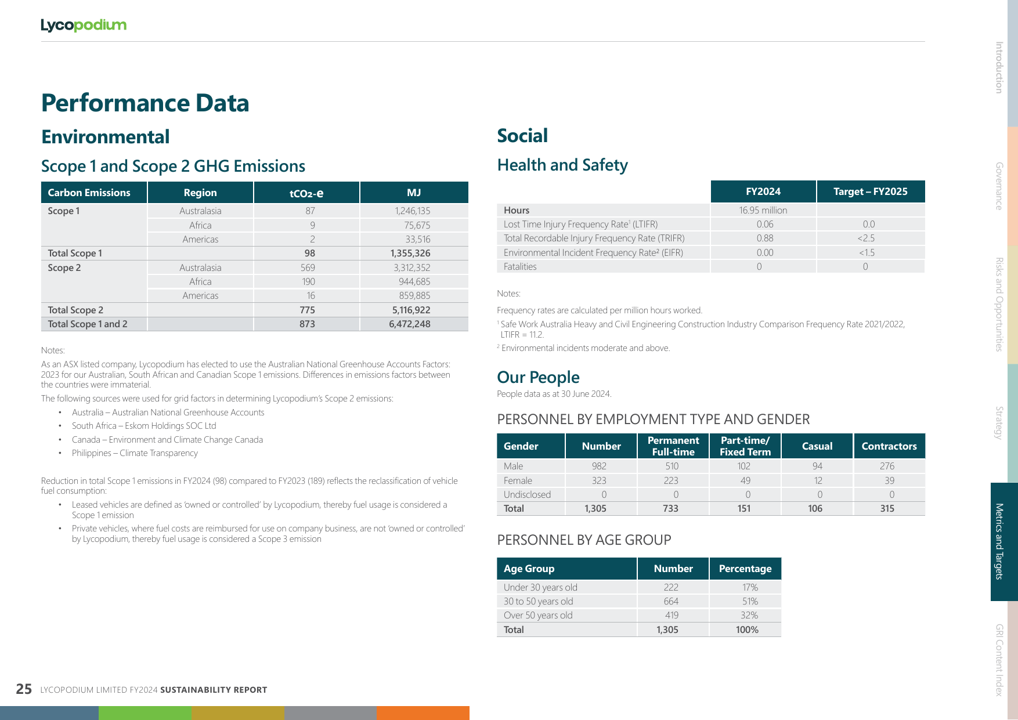
Task: Select the value 1,246,135 in the emissions table
Action: pyautogui.click(x=413, y=211)
